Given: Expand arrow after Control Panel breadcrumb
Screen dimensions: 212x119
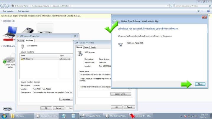Looking at the screenshot, I should [x=30, y=6].
